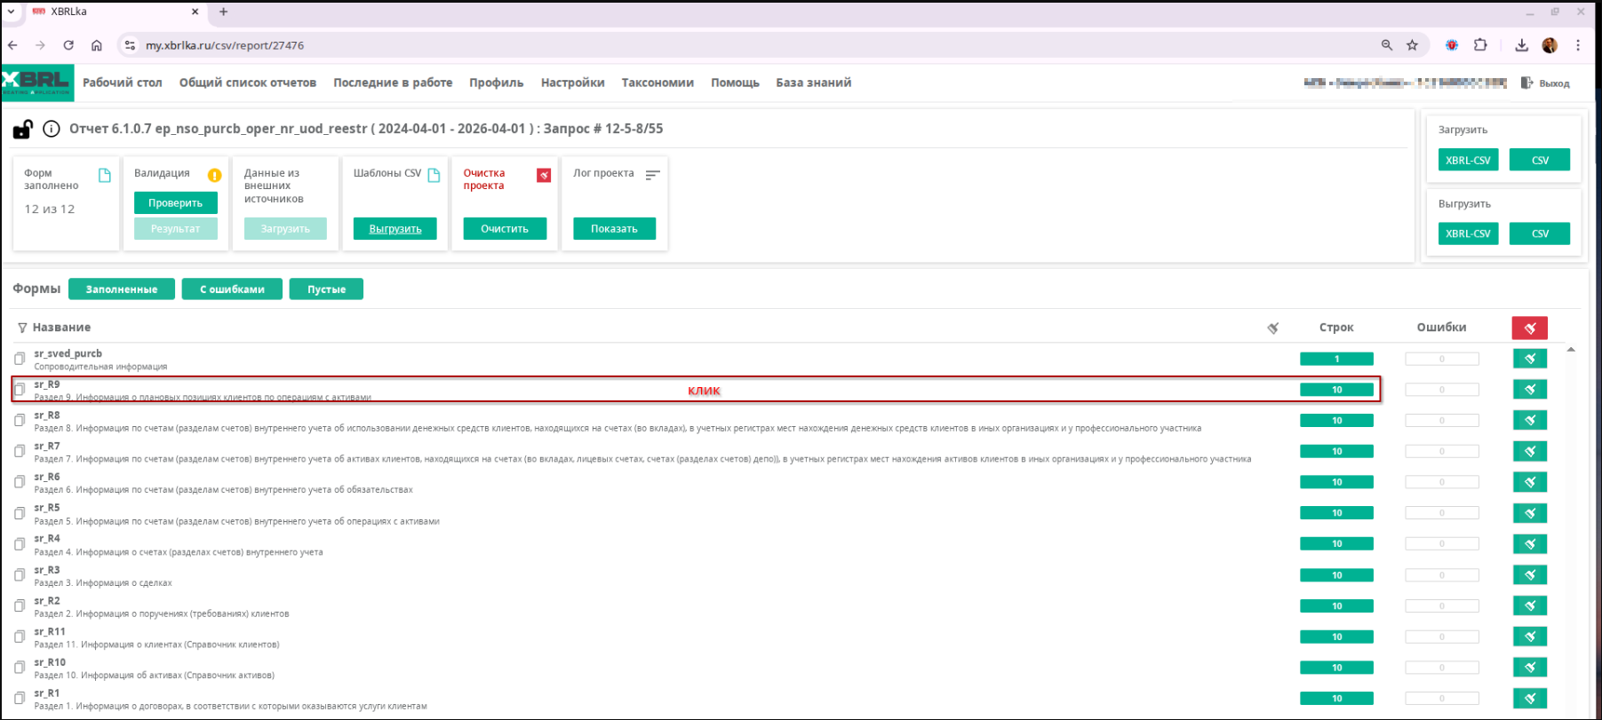This screenshot has height=720, width=1602.
Task: Toggle the С ошибками forms filter
Action: coord(232,289)
